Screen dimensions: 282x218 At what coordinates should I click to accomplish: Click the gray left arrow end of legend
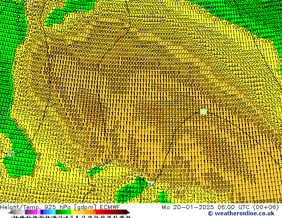10,212
